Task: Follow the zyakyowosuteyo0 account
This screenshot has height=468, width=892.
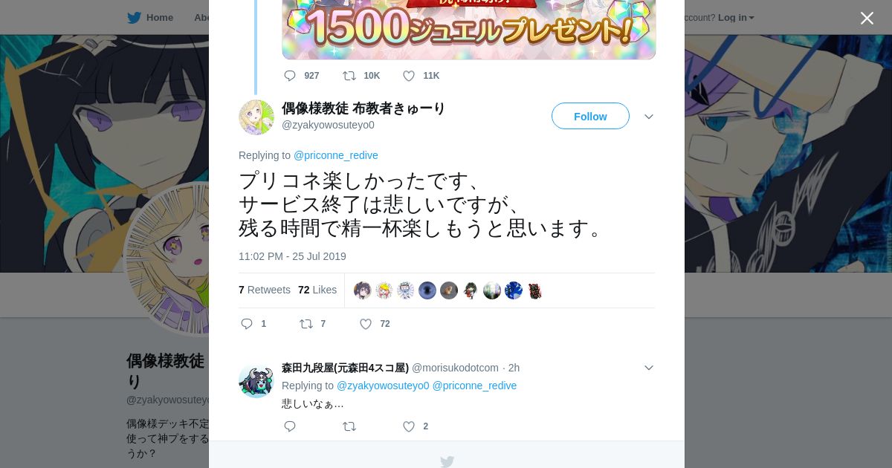Action: coord(590,116)
